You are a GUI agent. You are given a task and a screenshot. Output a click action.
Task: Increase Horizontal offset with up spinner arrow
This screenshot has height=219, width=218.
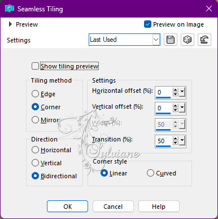pyautogui.click(x=176, y=90)
